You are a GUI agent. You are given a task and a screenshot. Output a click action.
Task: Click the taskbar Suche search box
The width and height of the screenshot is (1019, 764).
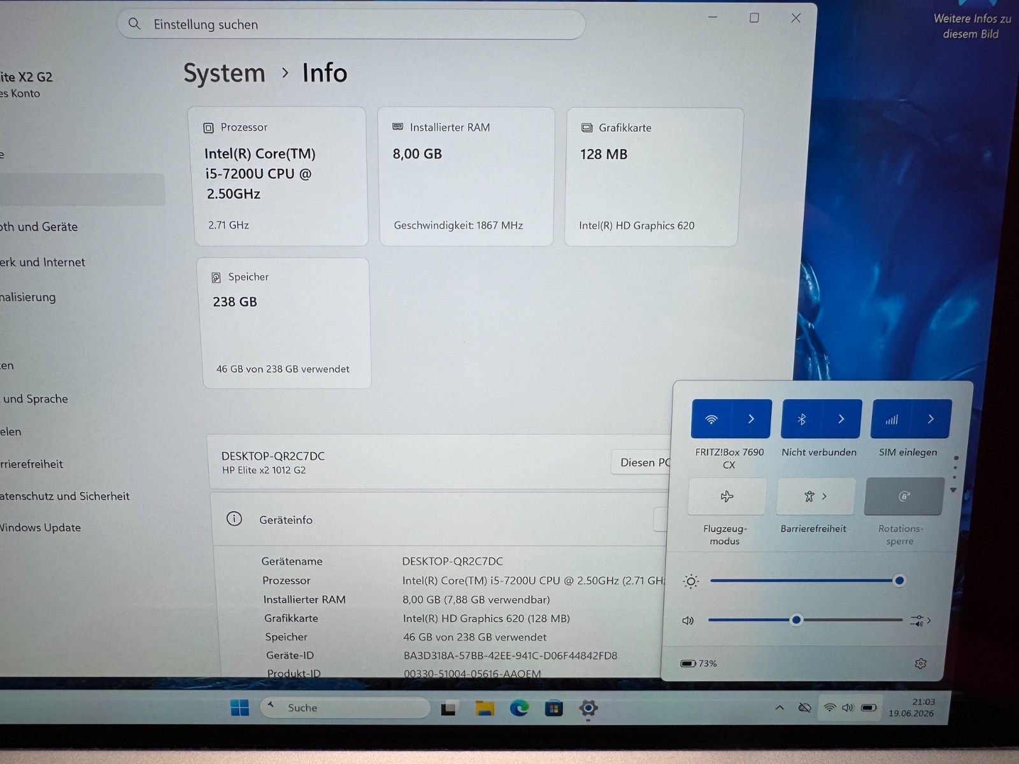pyautogui.click(x=345, y=708)
